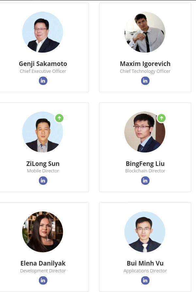196x292 pixels.
Task: Open Elena Danilyak's LinkedIn icon
Action: [43, 280]
